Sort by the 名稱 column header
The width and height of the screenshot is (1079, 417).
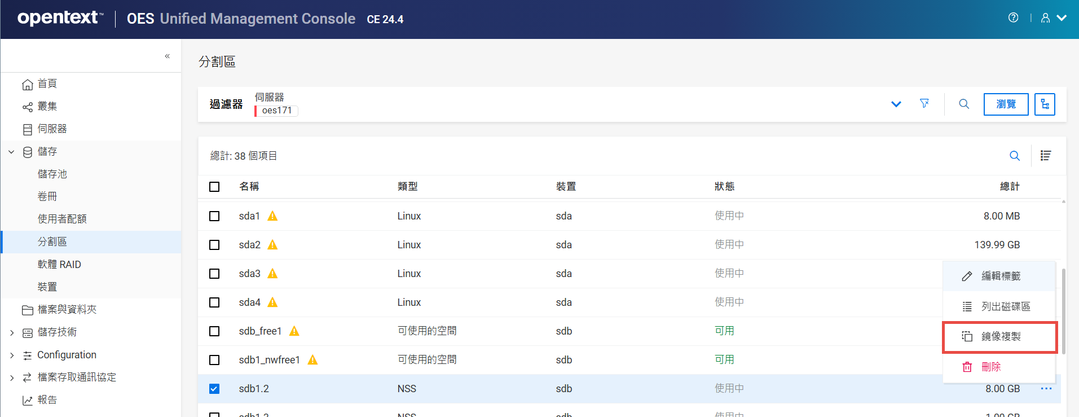coord(249,187)
